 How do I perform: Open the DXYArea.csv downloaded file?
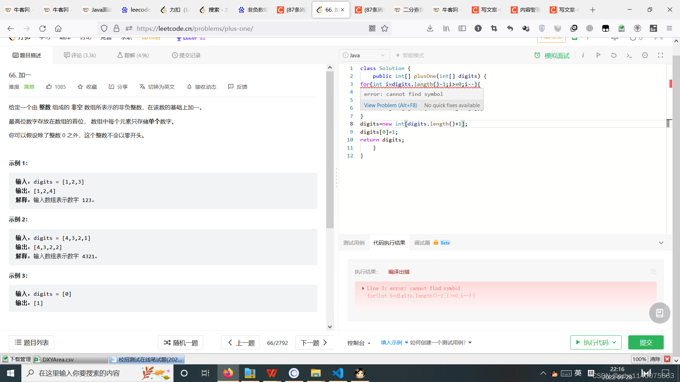(x=71, y=359)
